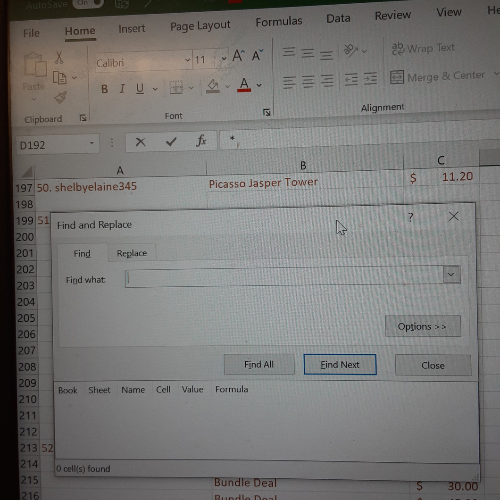Toggle the AutoSave switch
500x500 pixels.
pos(88,3)
